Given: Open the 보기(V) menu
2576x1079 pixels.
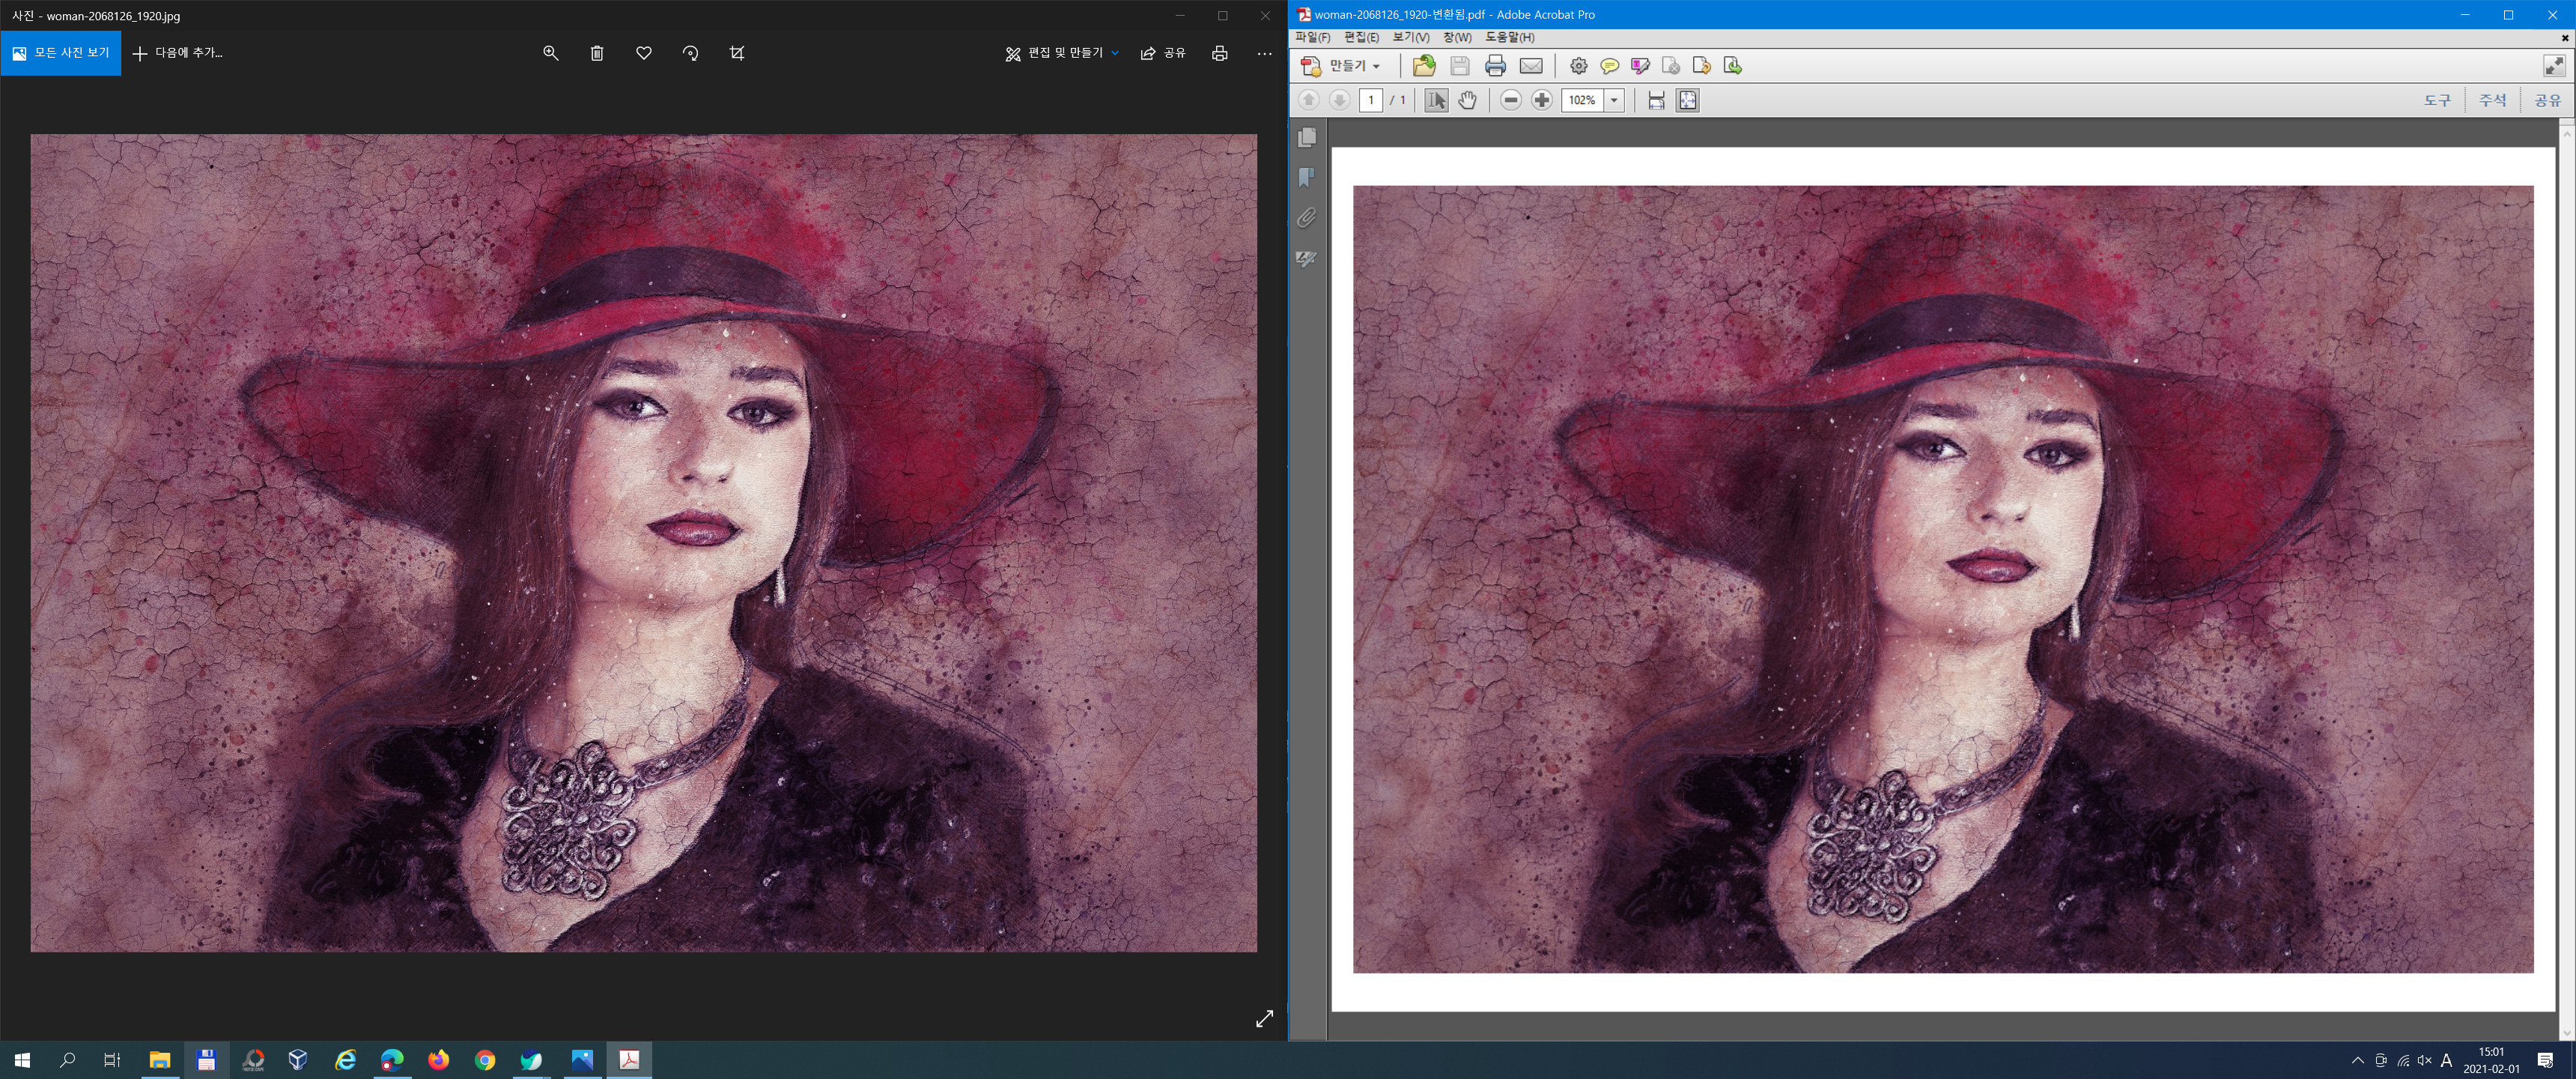Looking at the screenshot, I should pyautogui.click(x=1410, y=37).
